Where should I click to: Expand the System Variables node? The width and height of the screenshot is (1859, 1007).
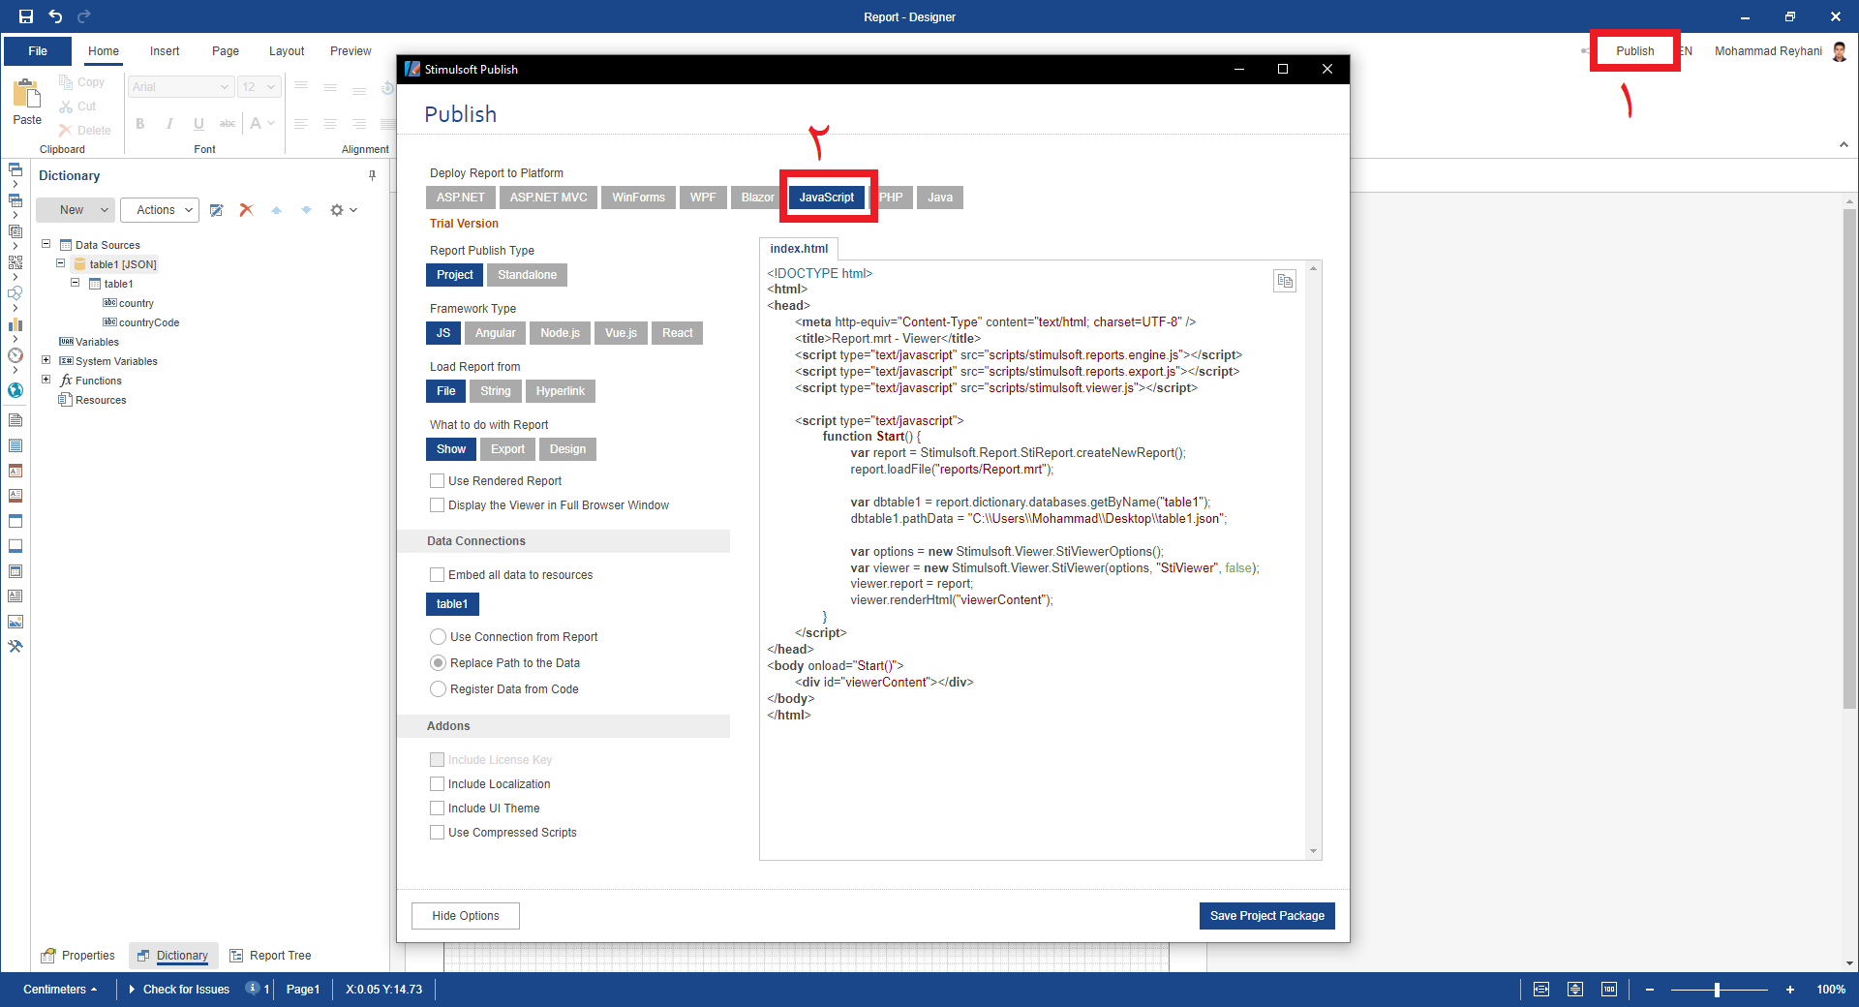click(x=46, y=360)
